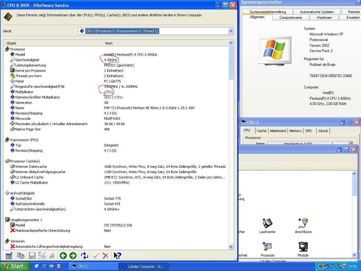Open the Anschlüsse connector icon
This screenshot has height=271, width=361.
(x=303, y=223)
